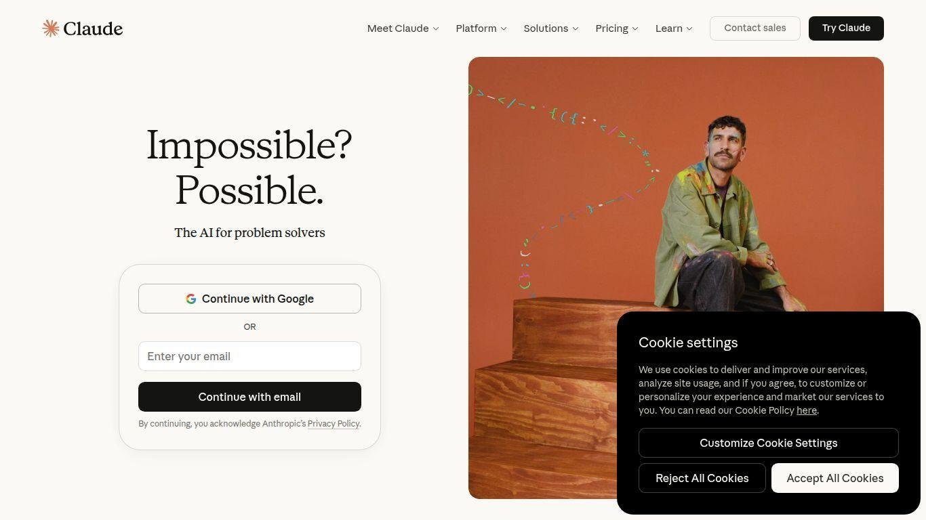Image resolution: width=926 pixels, height=520 pixels.
Task: Focus the Enter your email field
Action: tap(249, 356)
